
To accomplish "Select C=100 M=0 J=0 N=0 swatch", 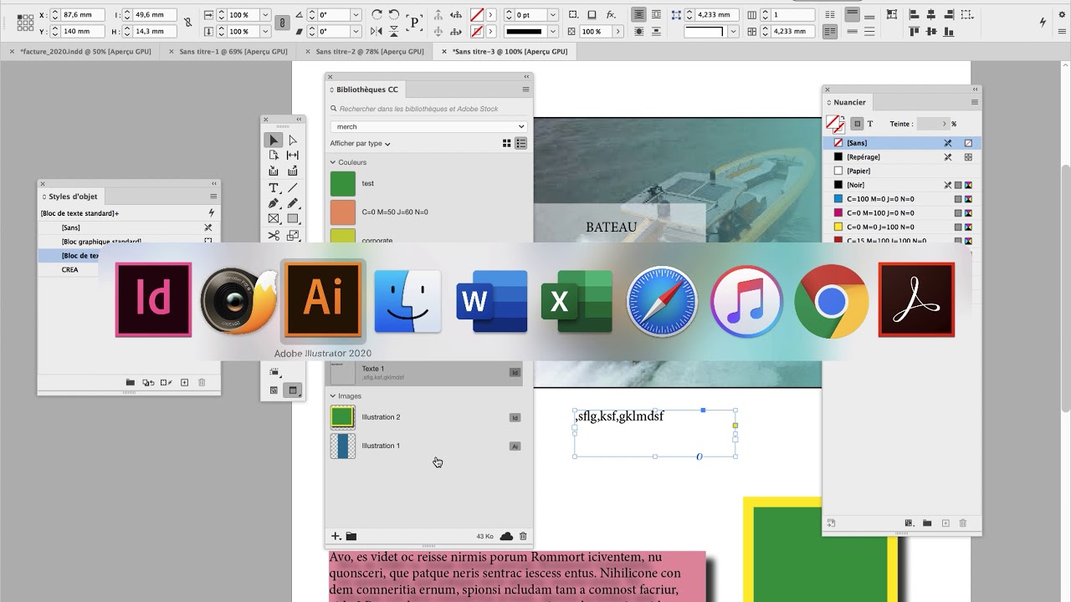I will pyautogui.click(x=901, y=199).
